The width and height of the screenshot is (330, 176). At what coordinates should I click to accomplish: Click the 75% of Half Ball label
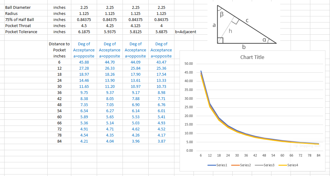click(x=19, y=19)
